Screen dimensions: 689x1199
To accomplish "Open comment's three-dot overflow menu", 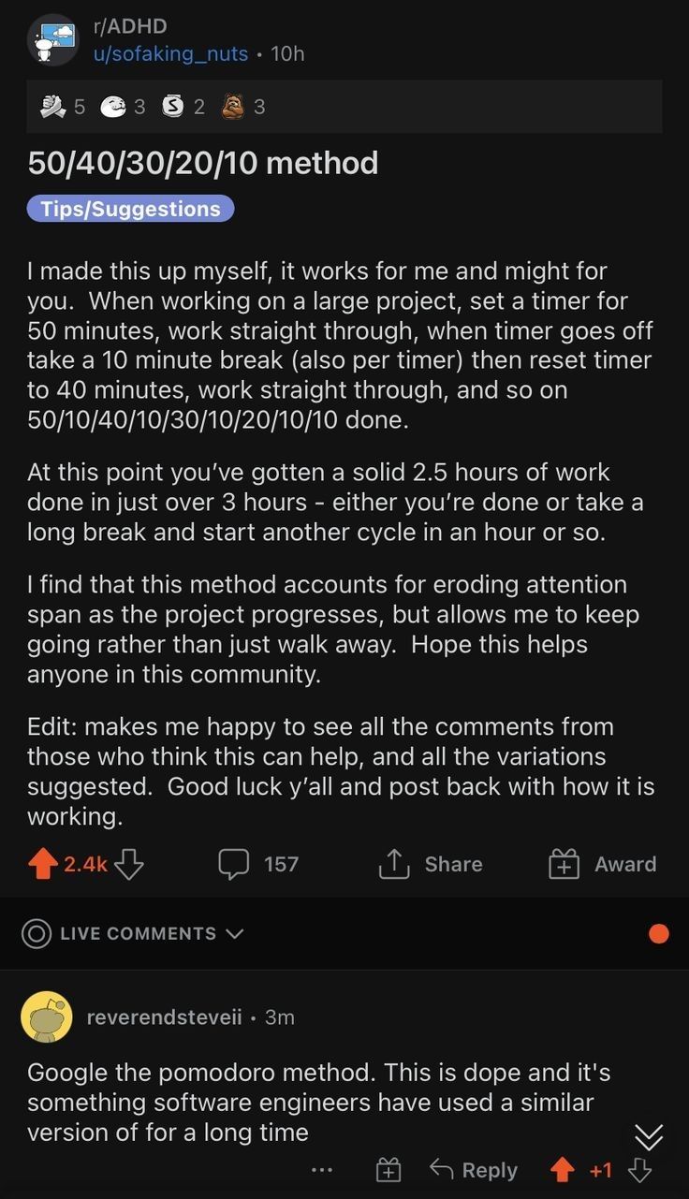I will (x=322, y=1169).
